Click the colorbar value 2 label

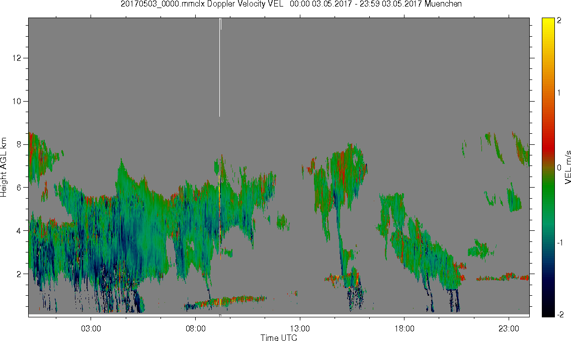pos(559,21)
